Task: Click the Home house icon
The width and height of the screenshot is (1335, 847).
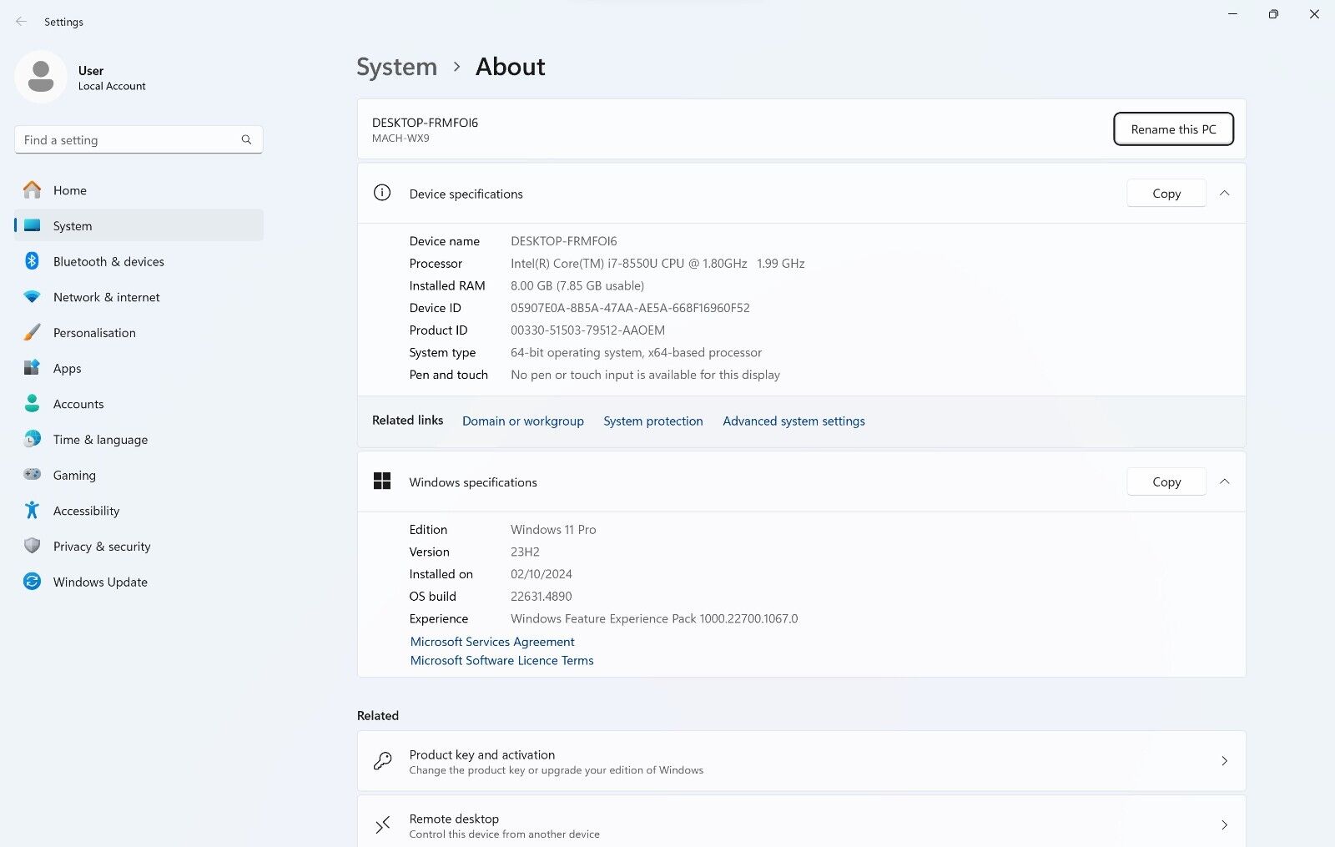Action: click(32, 190)
